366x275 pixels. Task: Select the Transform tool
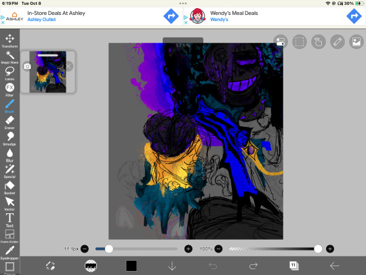pyautogui.click(x=9, y=41)
